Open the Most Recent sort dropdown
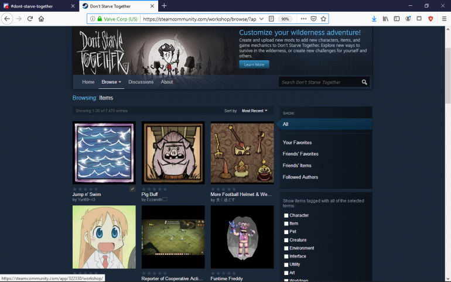This screenshot has height=282, width=451. point(255,111)
